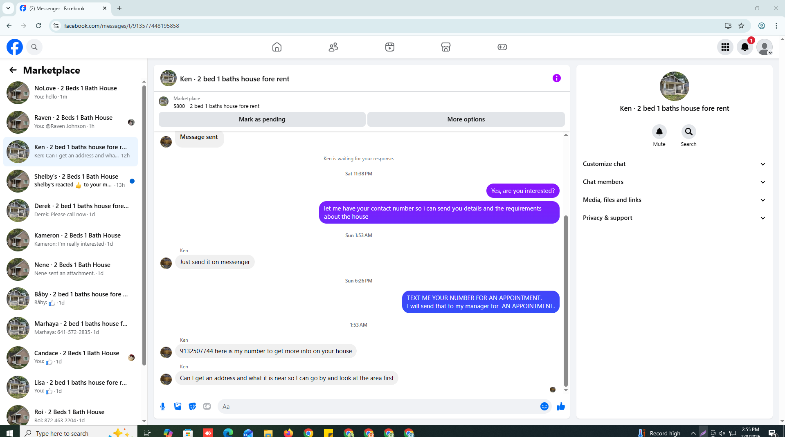Choose a sticker icon

pos(192,406)
